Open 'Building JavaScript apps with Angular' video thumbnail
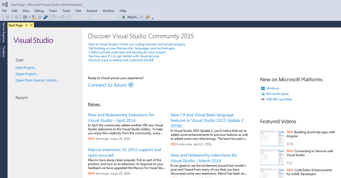The height and width of the screenshot is (178, 341). coord(272,138)
